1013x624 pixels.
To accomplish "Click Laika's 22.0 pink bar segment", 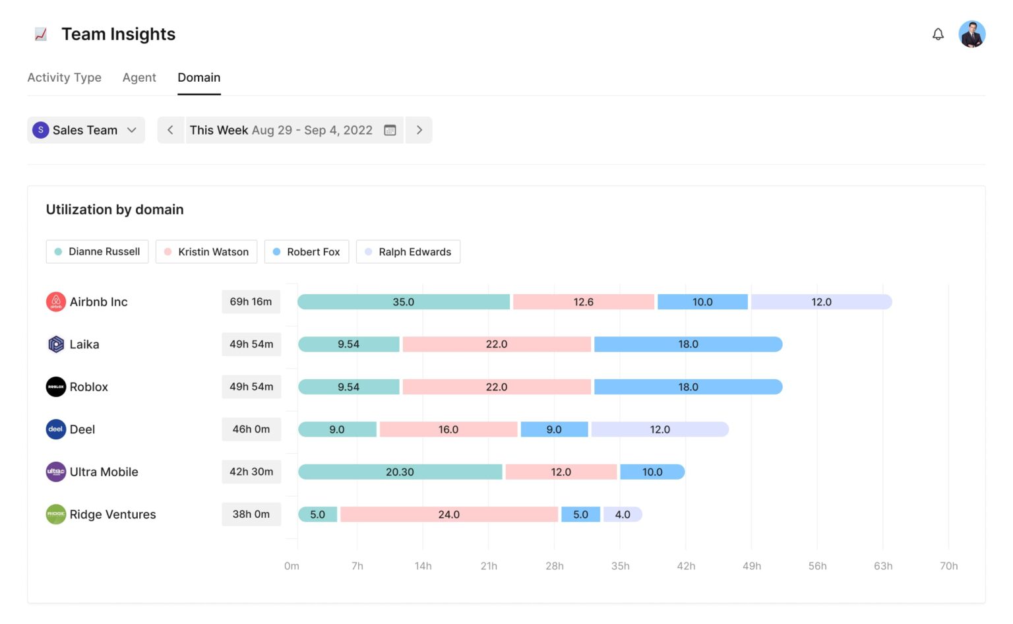I will (x=497, y=344).
